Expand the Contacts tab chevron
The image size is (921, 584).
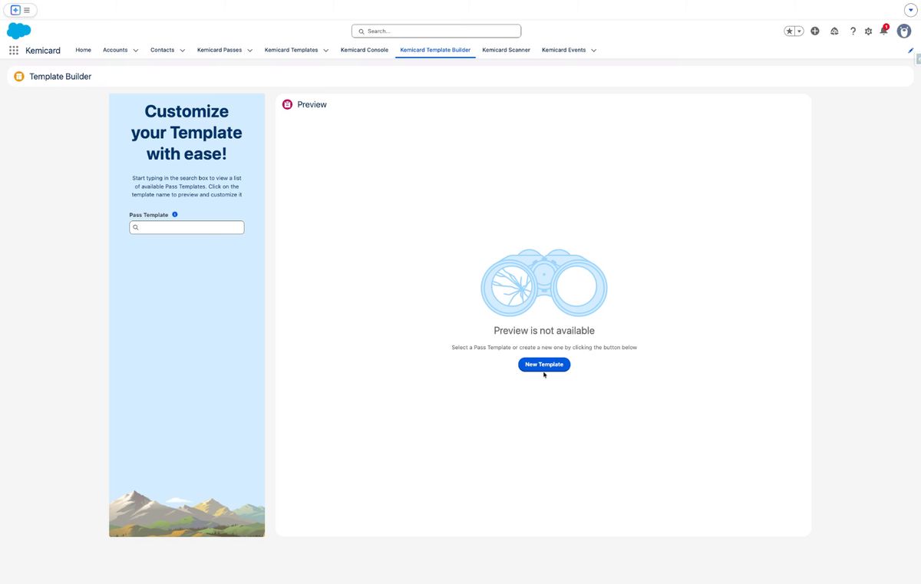(183, 51)
